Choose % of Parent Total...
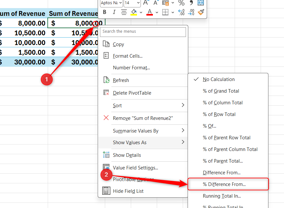 point(228,161)
